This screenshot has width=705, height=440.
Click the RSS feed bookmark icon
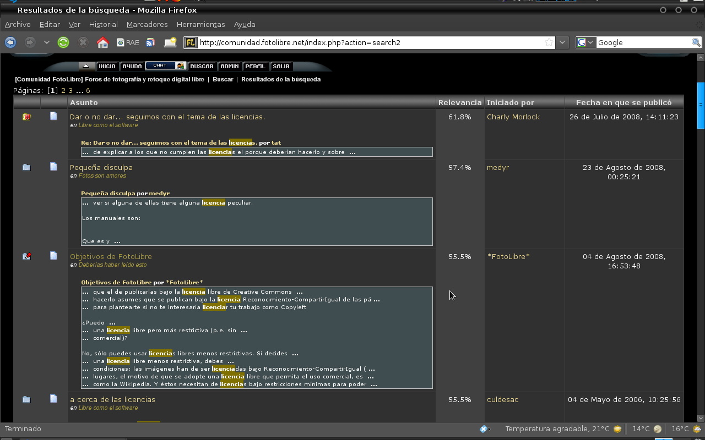150,42
